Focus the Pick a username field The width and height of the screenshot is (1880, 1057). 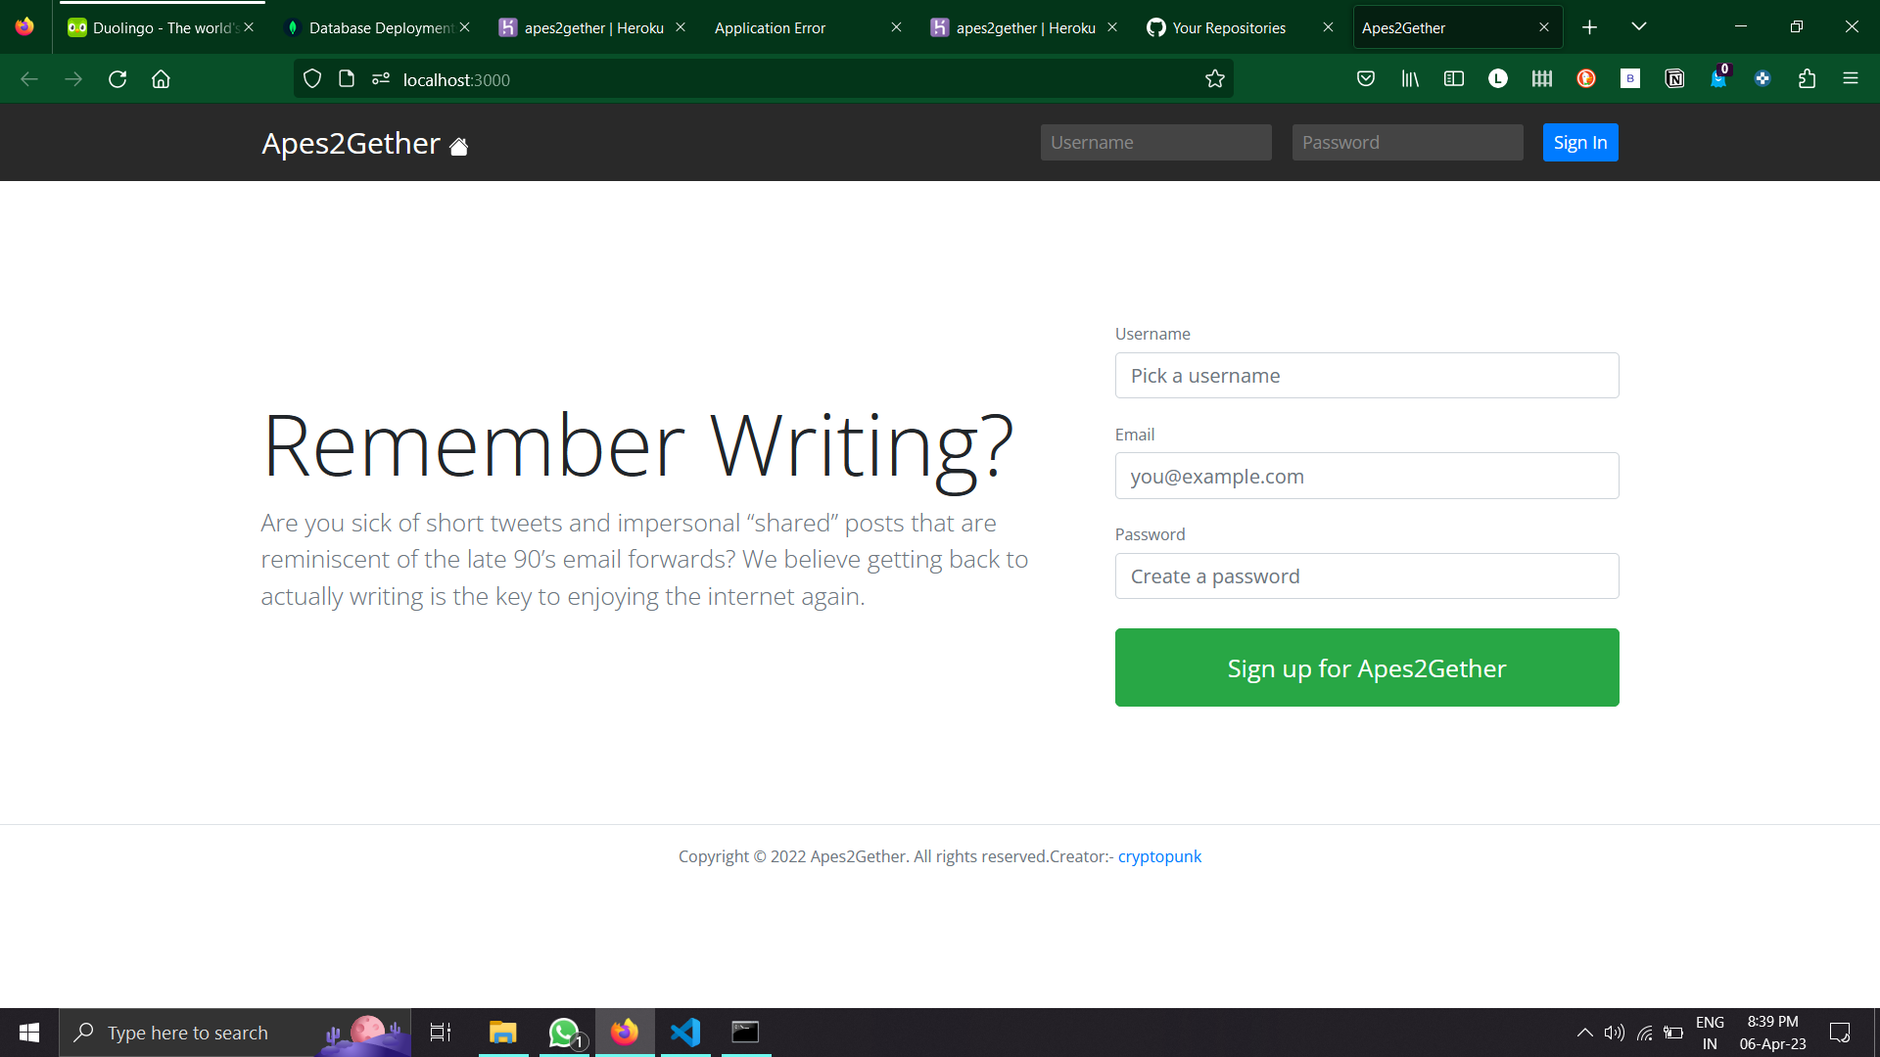1366,376
